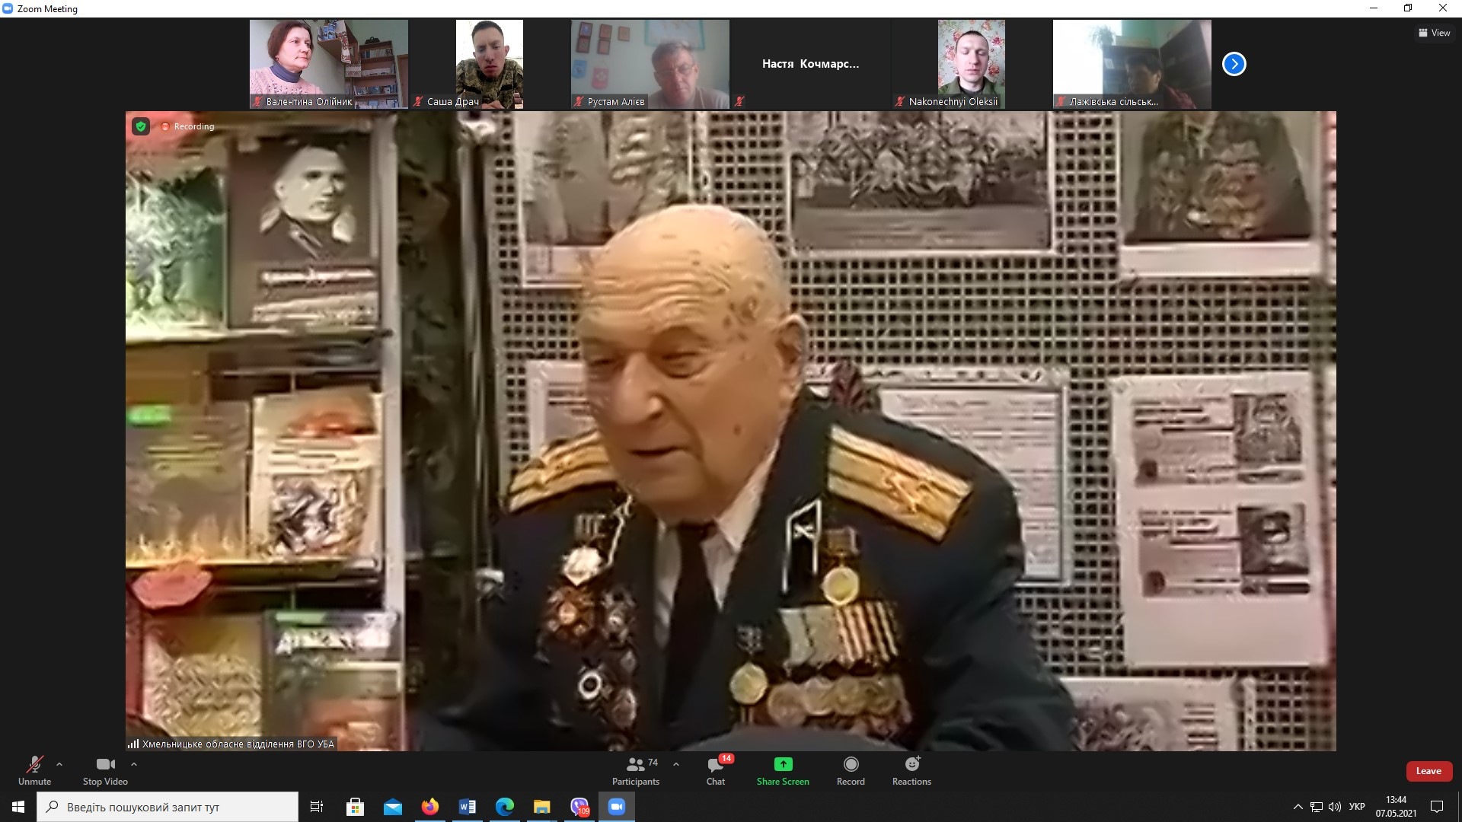
Task: Click the green encryption shield icon
Action: (x=141, y=126)
